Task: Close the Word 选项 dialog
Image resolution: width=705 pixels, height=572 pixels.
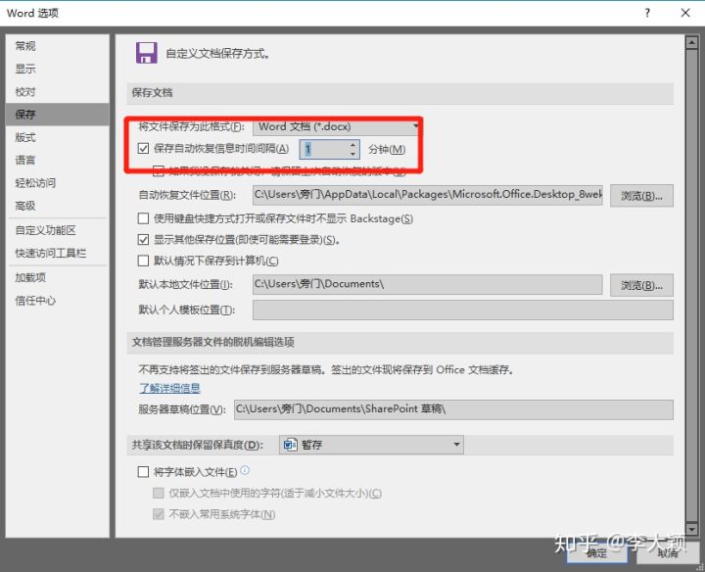Action: point(685,13)
